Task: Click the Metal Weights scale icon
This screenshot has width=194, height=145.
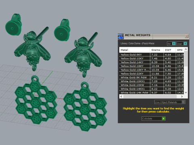Action: coord(121,36)
